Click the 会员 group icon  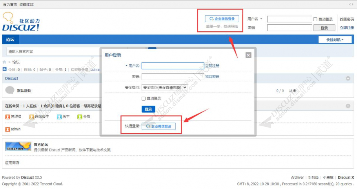[80, 117]
